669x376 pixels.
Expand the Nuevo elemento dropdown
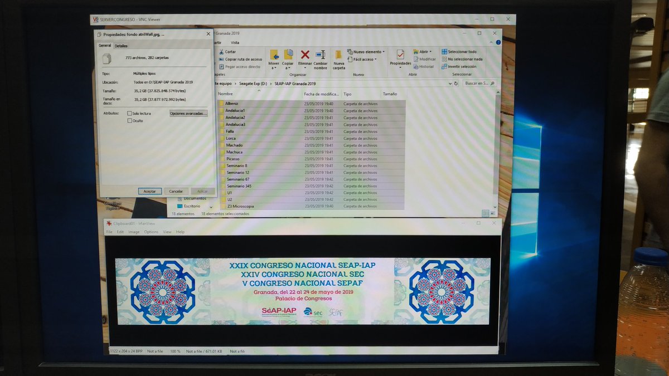384,52
